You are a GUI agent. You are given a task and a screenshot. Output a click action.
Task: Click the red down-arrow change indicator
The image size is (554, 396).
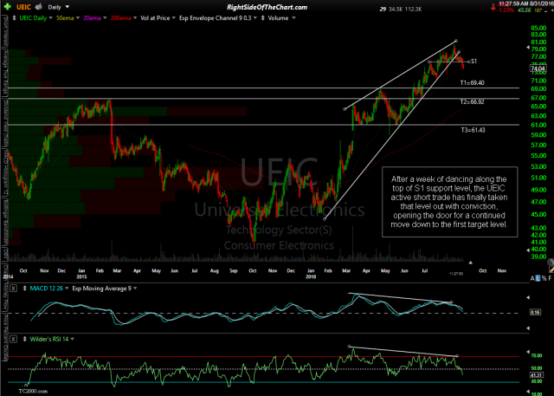click(x=493, y=7)
